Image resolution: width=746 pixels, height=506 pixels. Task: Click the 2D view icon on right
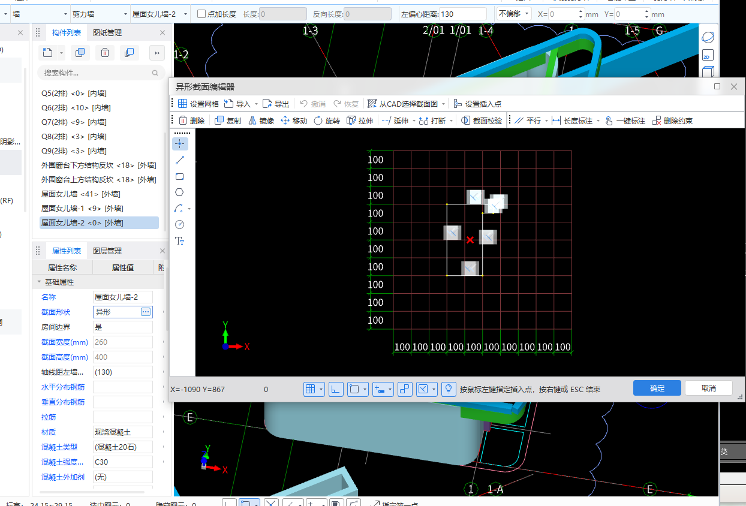pyautogui.click(x=708, y=56)
